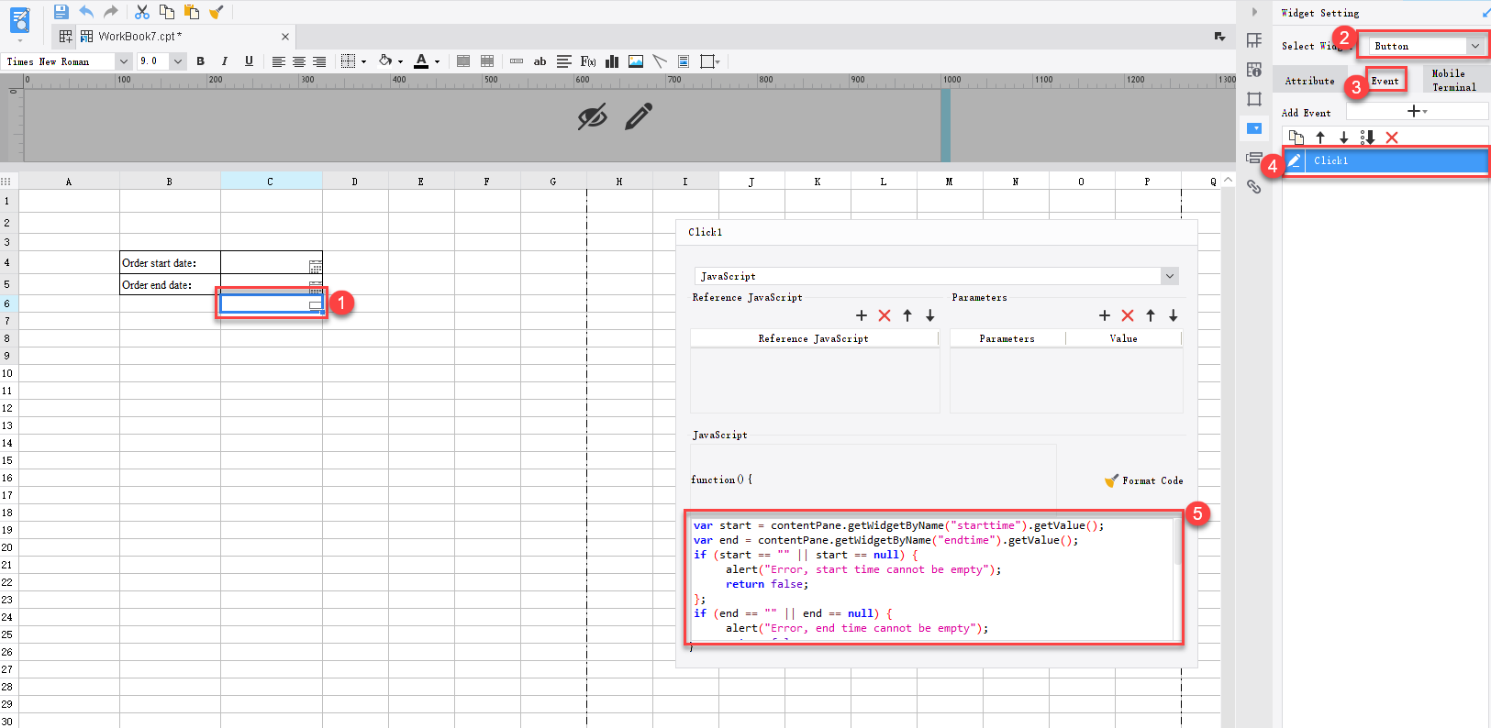Expand the Select Widget Button dropdown
The width and height of the screenshot is (1491, 728).
[1475, 46]
